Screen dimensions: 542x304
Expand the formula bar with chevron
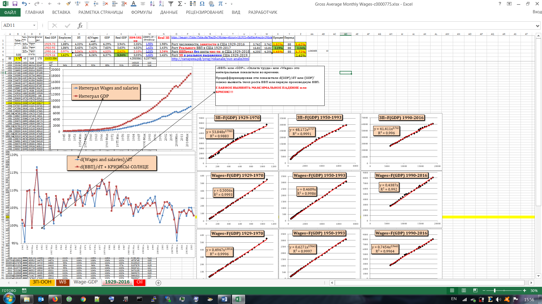tap(537, 26)
